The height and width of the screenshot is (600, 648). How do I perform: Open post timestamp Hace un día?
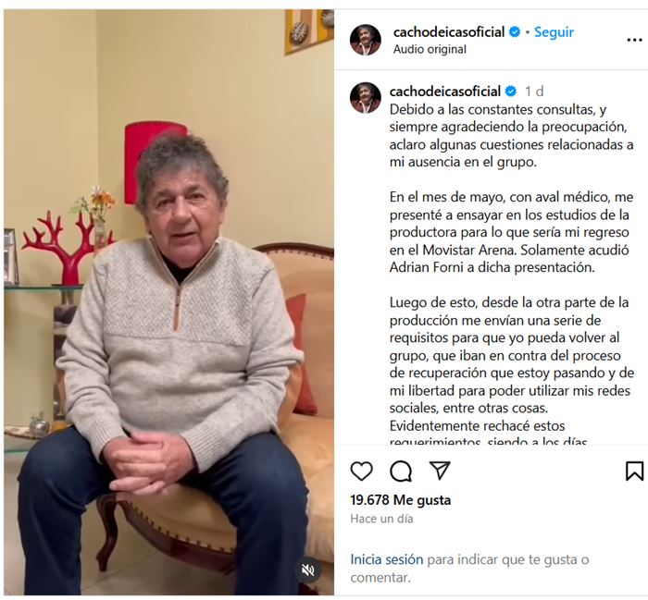point(381,519)
